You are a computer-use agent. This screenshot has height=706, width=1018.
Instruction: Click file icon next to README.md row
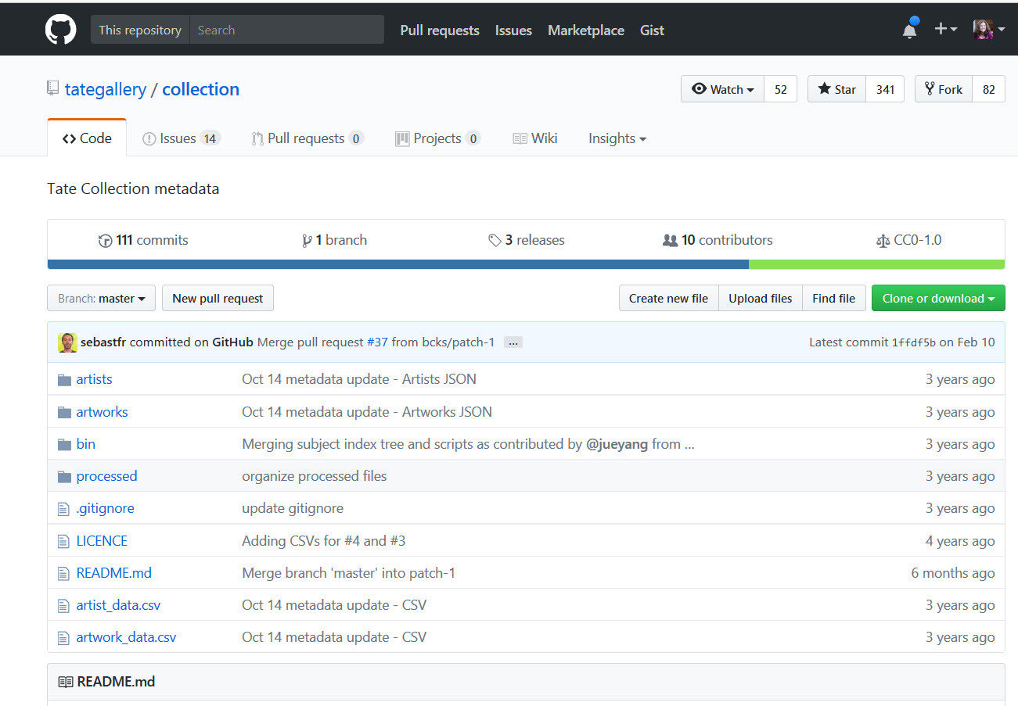tap(63, 573)
